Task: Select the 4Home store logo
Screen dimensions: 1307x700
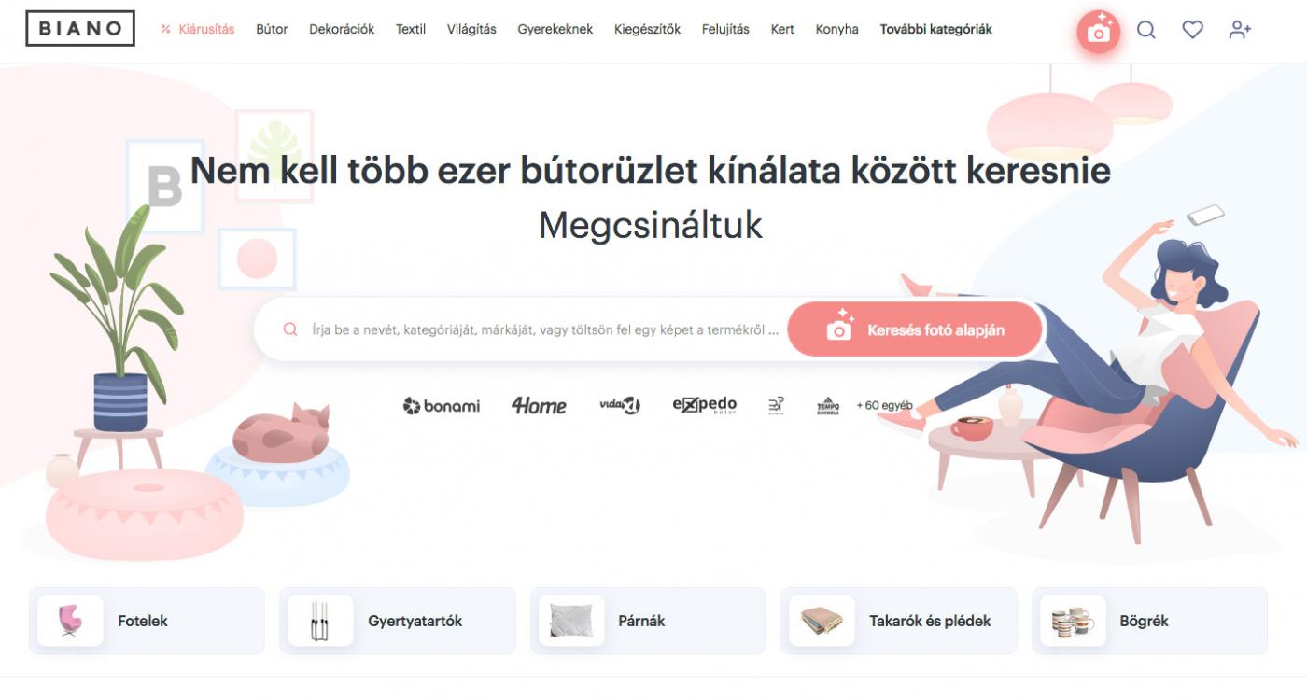Action: pyautogui.click(x=539, y=405)
